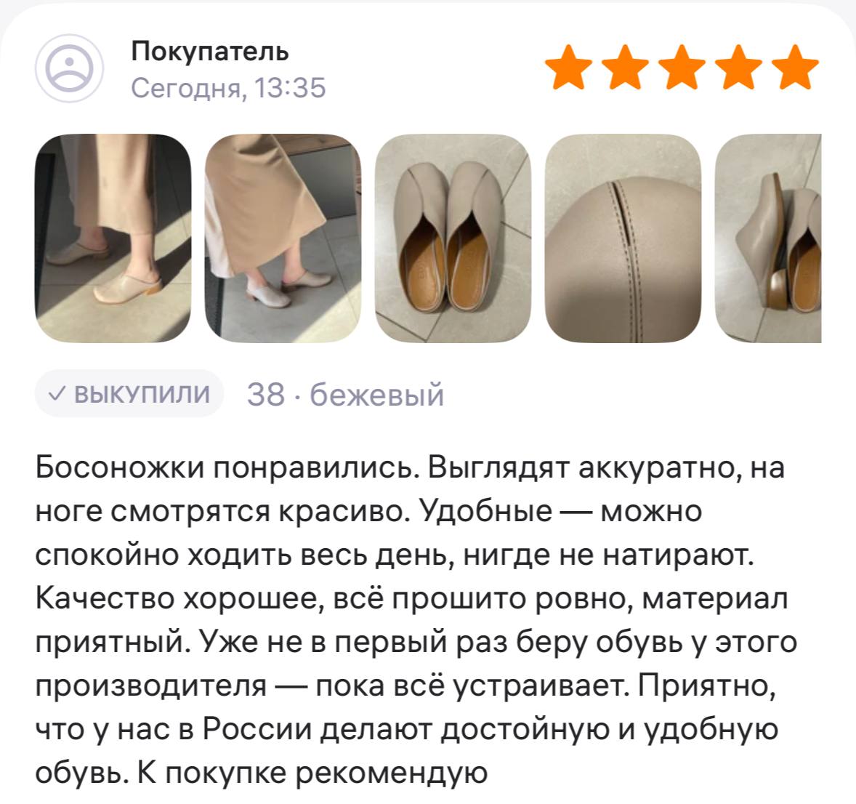Open the buyer's sad-face avatar icon

coord(69,68)
